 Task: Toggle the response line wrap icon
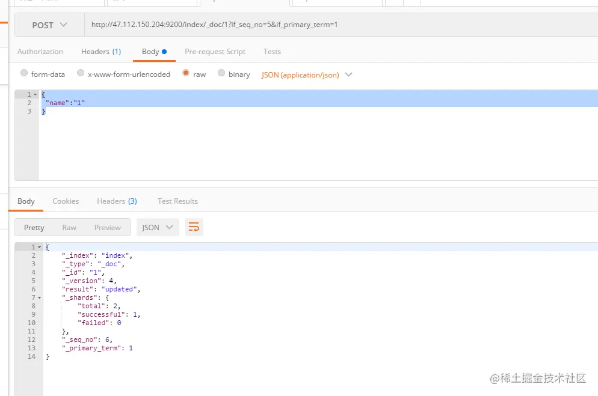click(x=194, y=227)
